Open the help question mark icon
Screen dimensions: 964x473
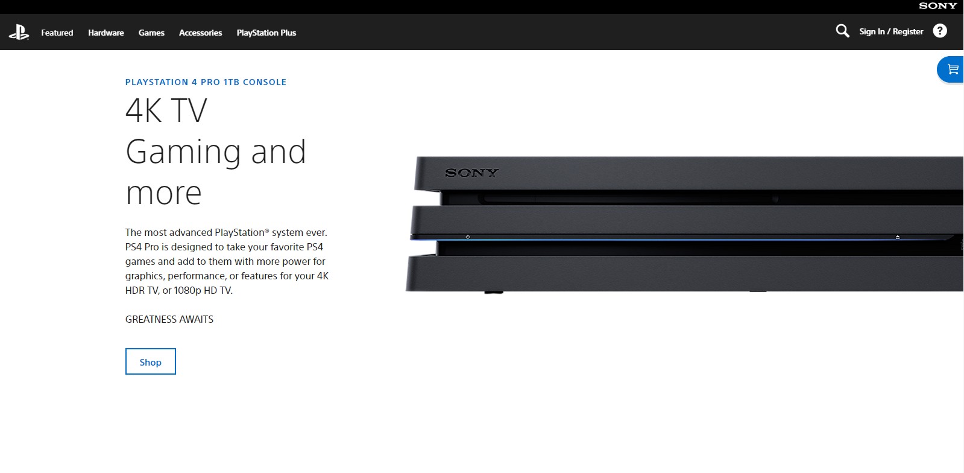(940, 31)
